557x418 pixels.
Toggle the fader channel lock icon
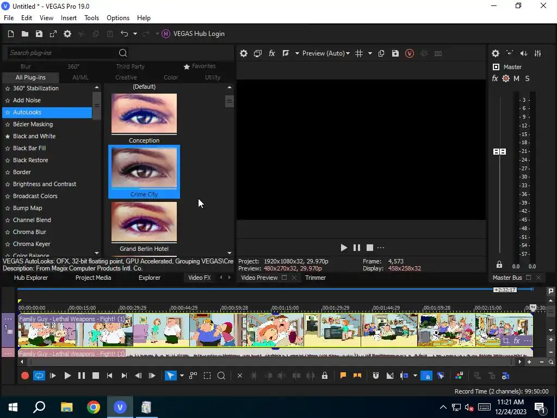(x=499, y=265)
